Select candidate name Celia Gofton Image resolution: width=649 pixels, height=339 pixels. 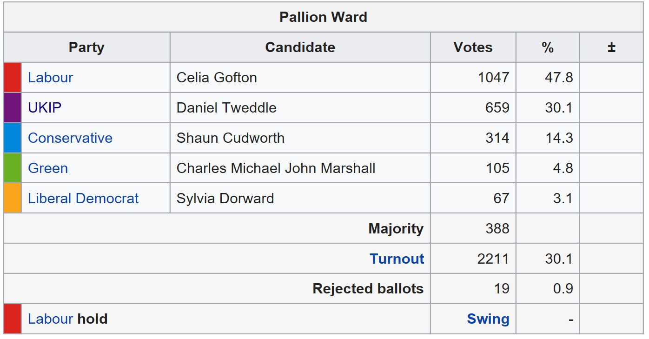[217, 78]
